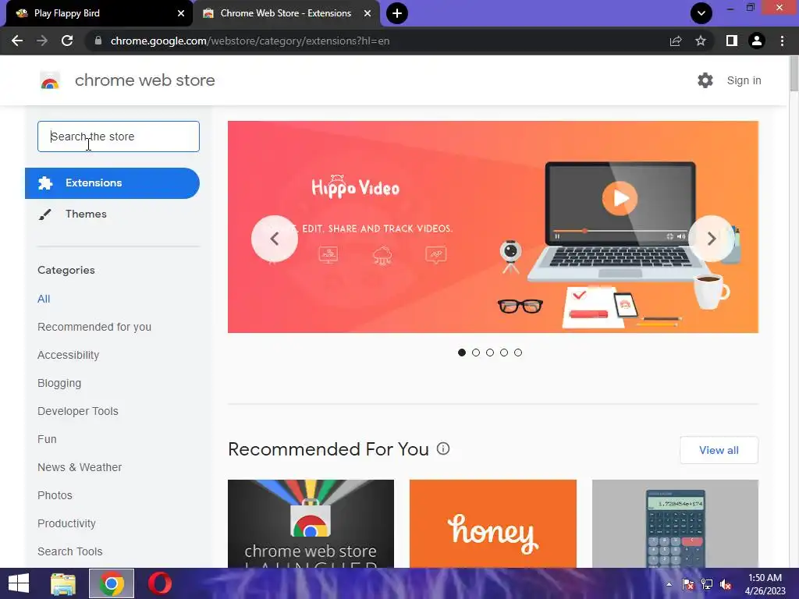Open the Blogging category
This screenshot has height=599, width=799.
coord(59,383)
